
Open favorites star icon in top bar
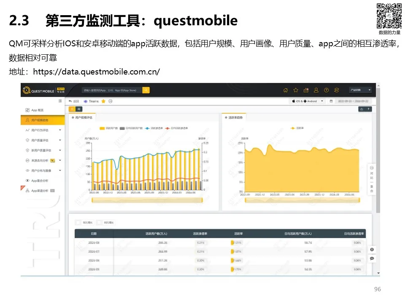tap(296, 90)
